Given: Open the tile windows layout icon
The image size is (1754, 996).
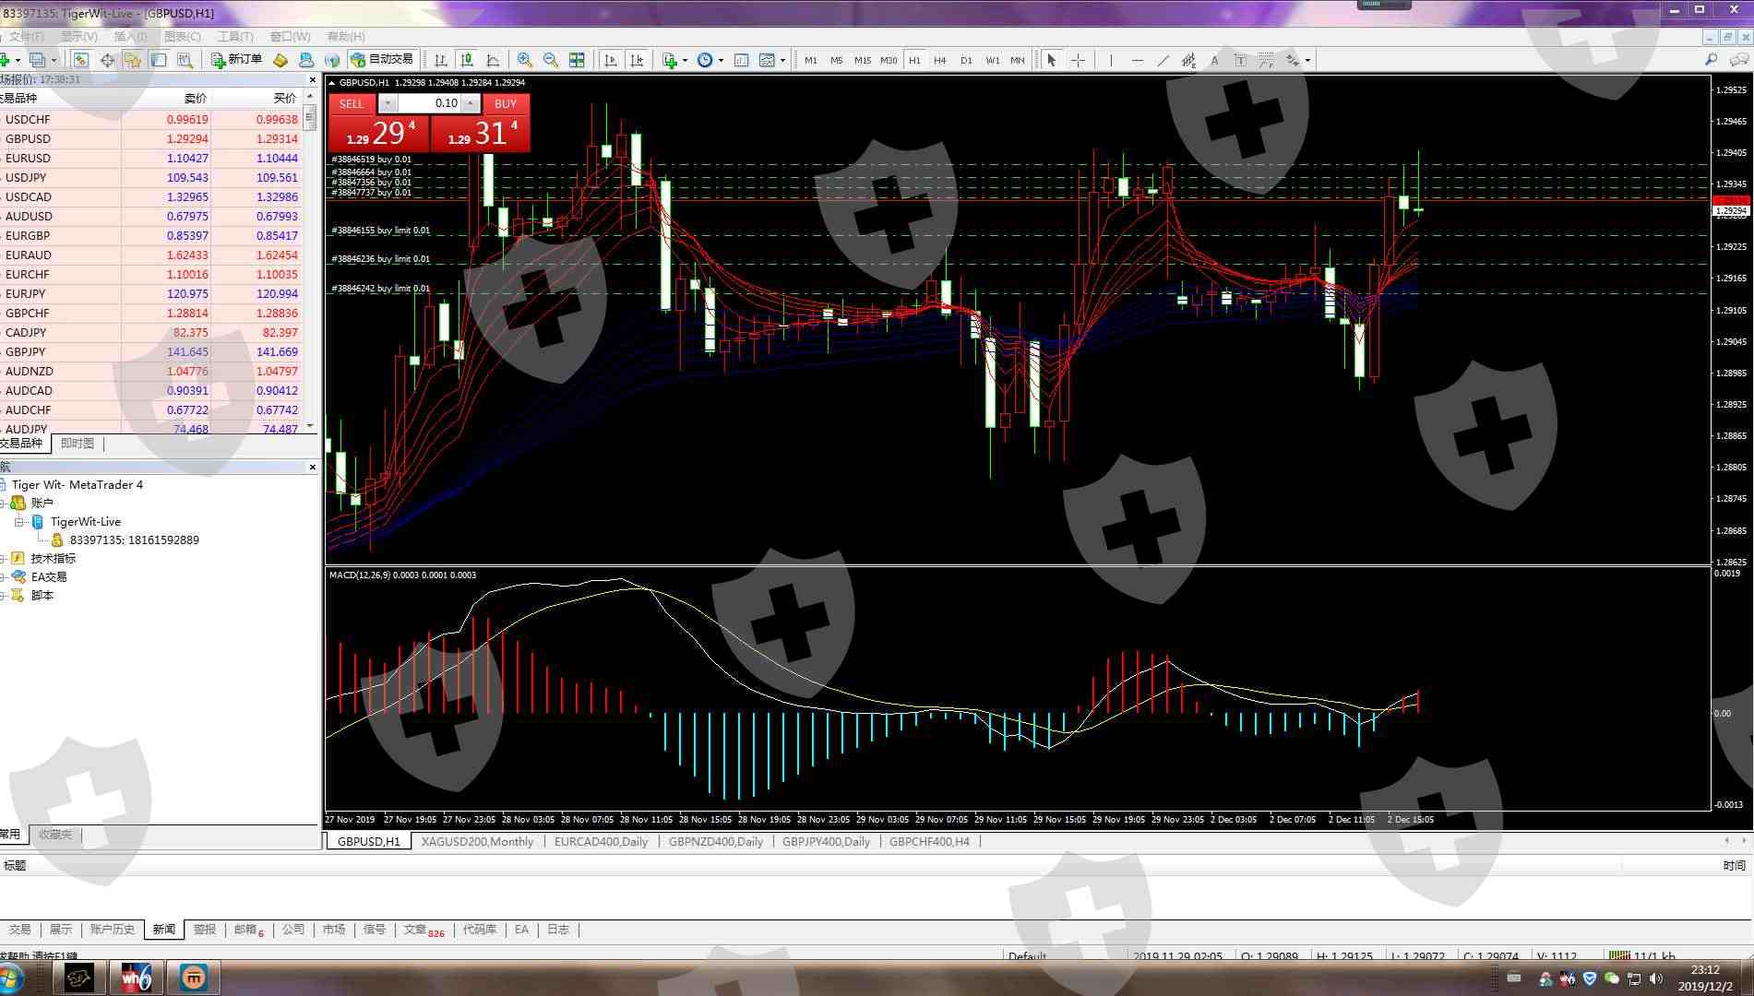Looking at the screenshot, I should coord(577,60).
